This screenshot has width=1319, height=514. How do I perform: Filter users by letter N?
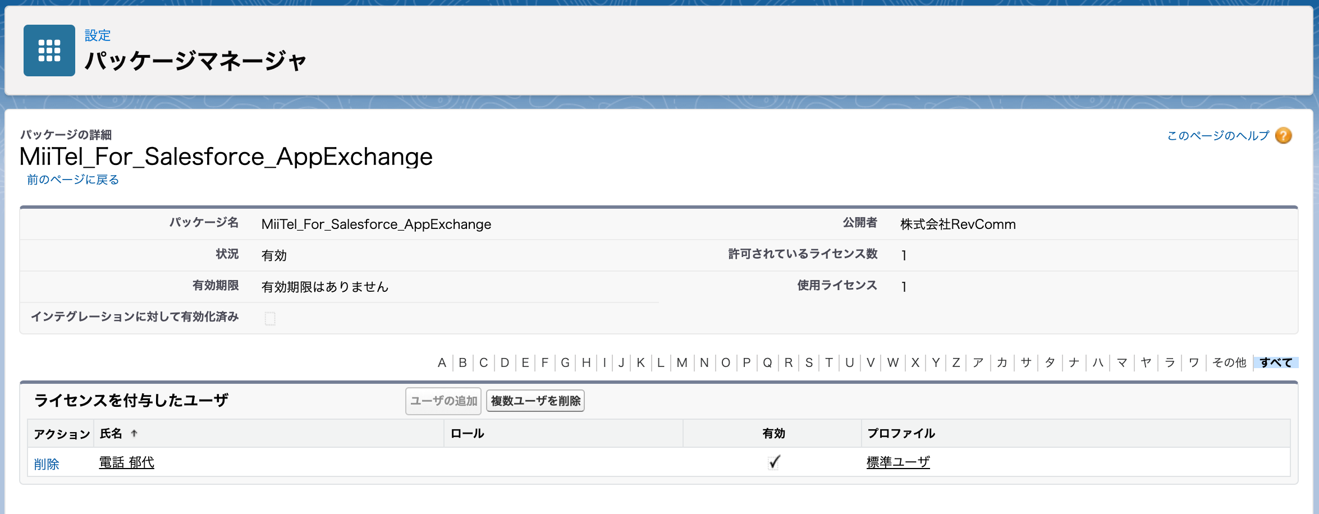click(x=704, y=362)
